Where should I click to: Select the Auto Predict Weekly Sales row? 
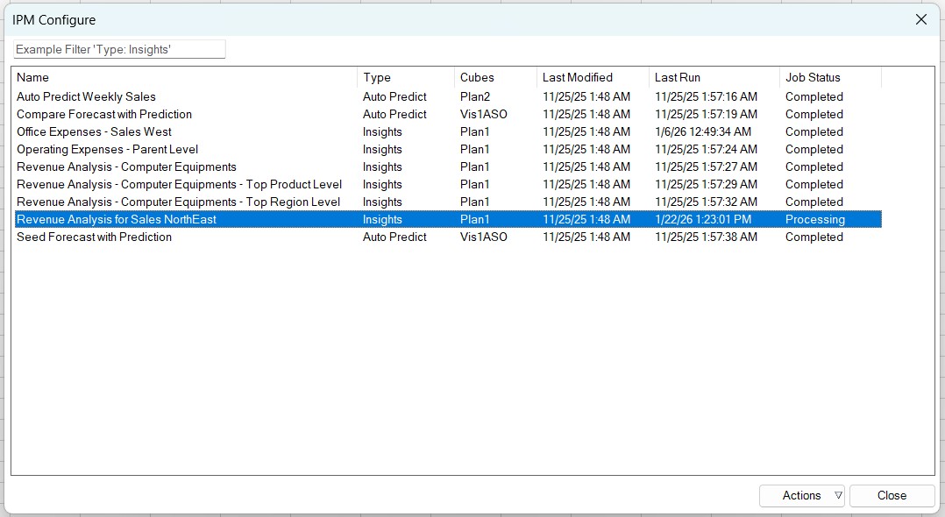(449, 96)
